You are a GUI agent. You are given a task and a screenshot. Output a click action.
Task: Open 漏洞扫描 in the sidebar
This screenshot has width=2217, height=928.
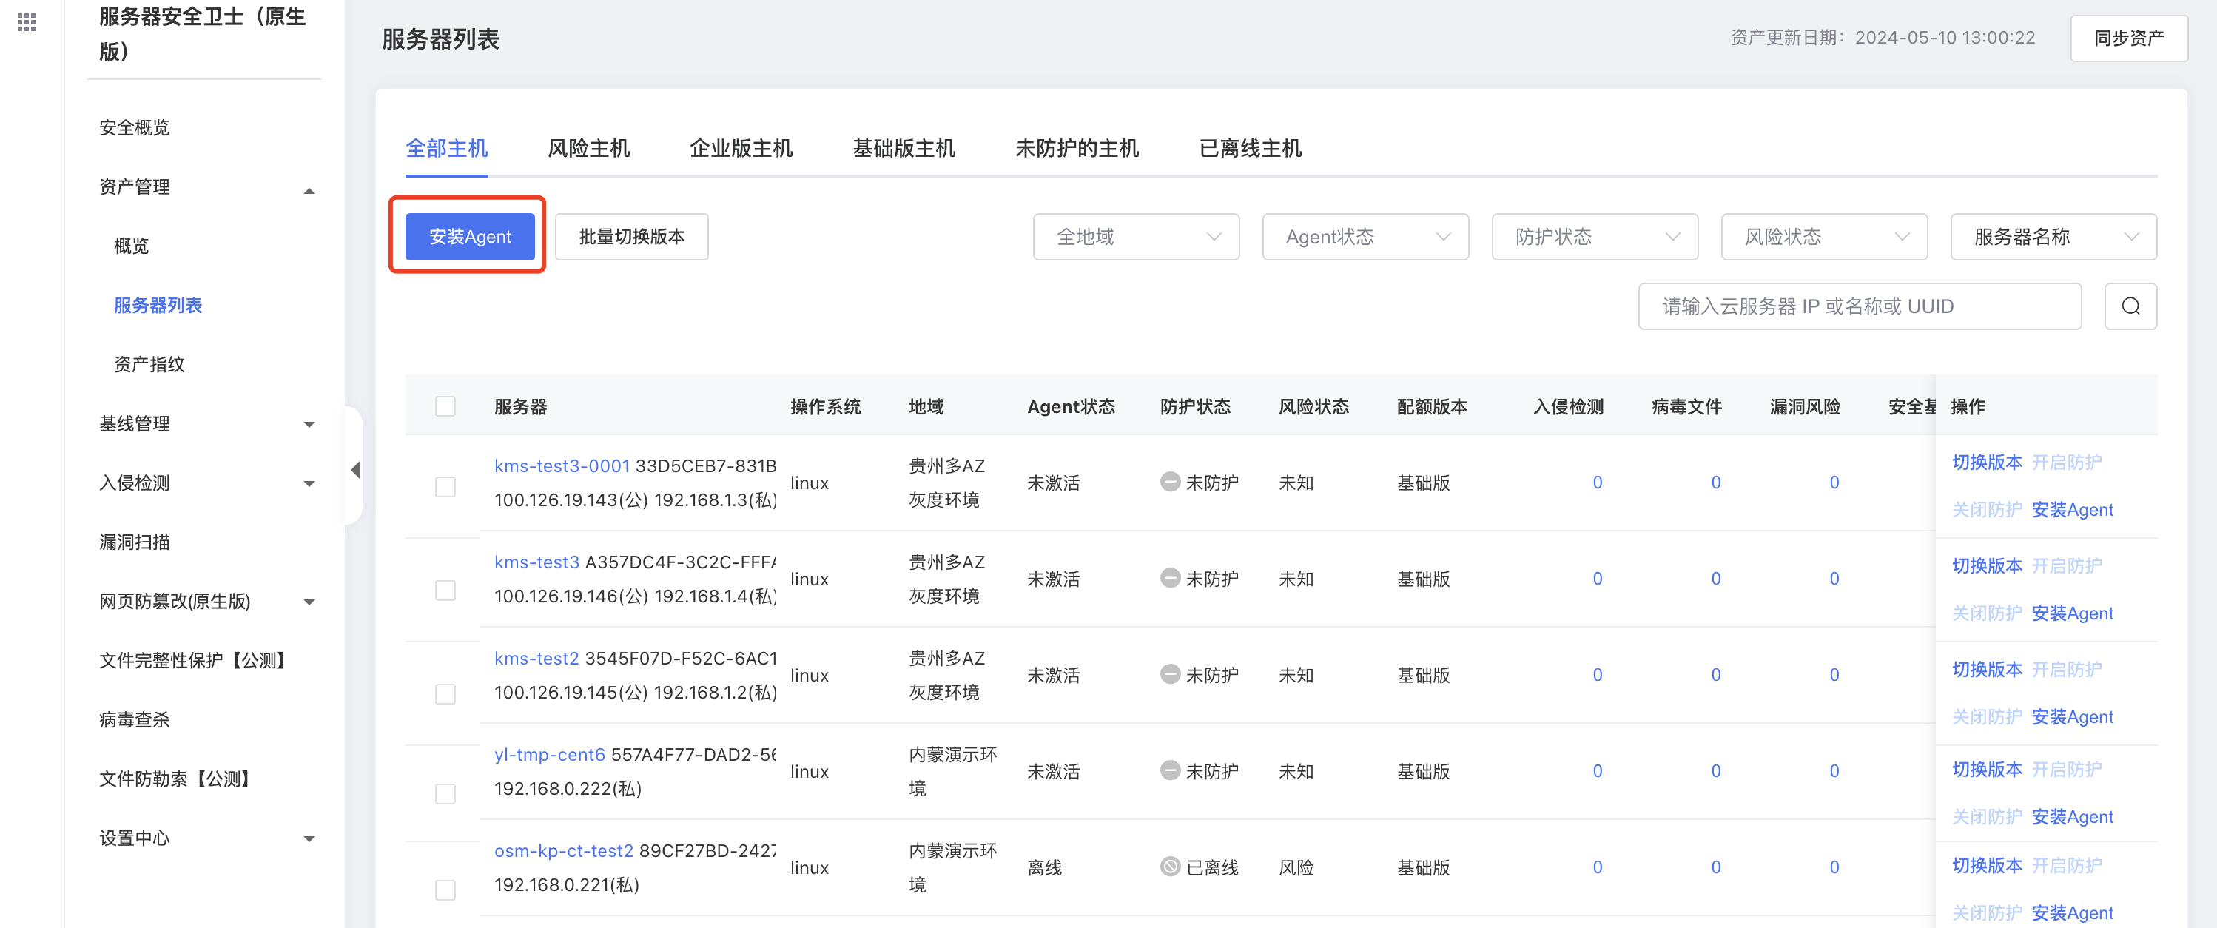coord(134,542)
